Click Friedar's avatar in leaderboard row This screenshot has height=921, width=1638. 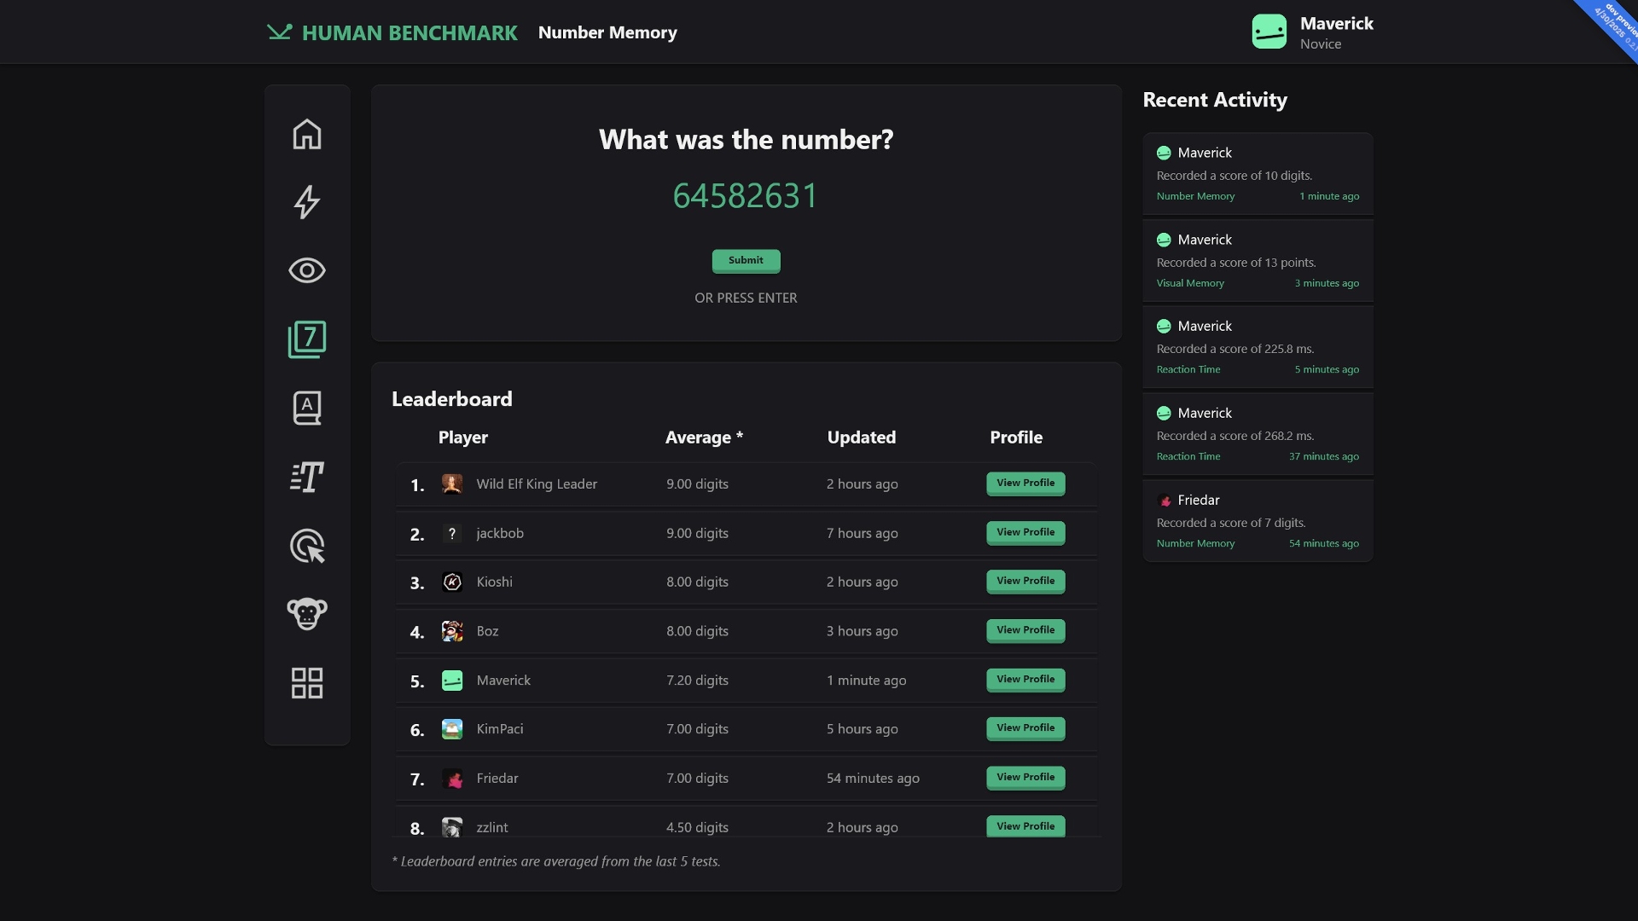tap(452, 779)
